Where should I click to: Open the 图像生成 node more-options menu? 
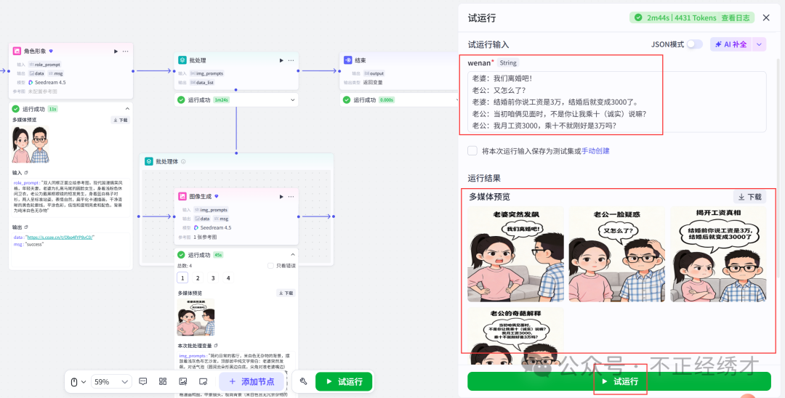point(291,197)
